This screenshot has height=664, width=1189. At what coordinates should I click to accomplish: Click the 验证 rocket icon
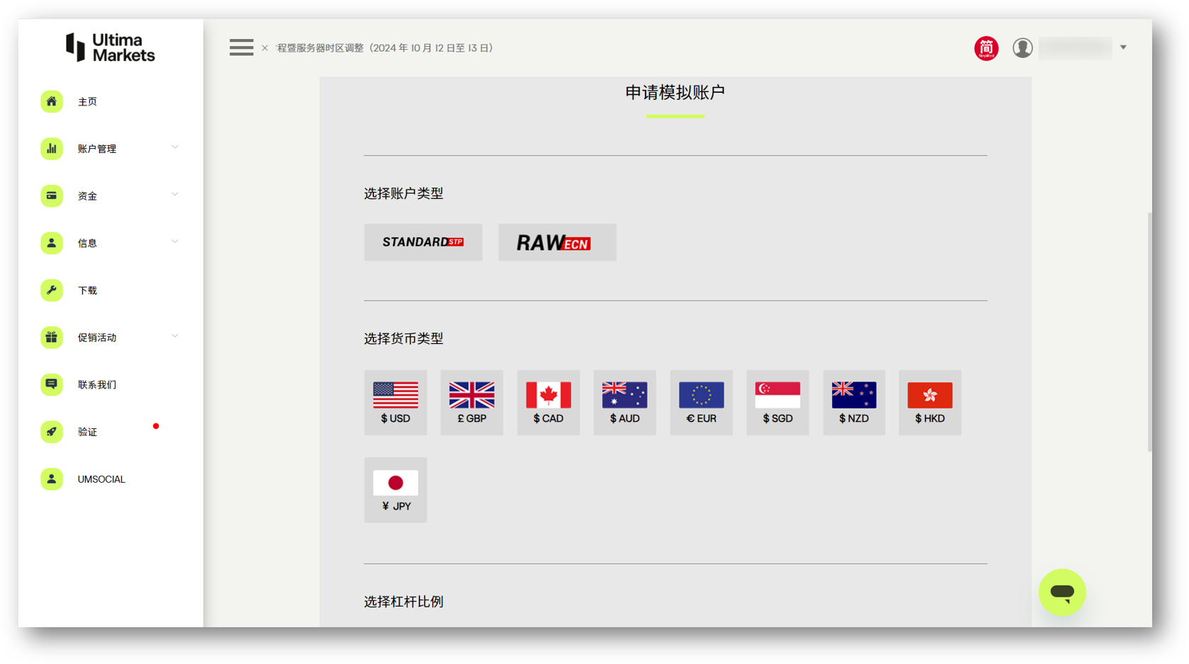pyautogui.click(x=52, y=432)
